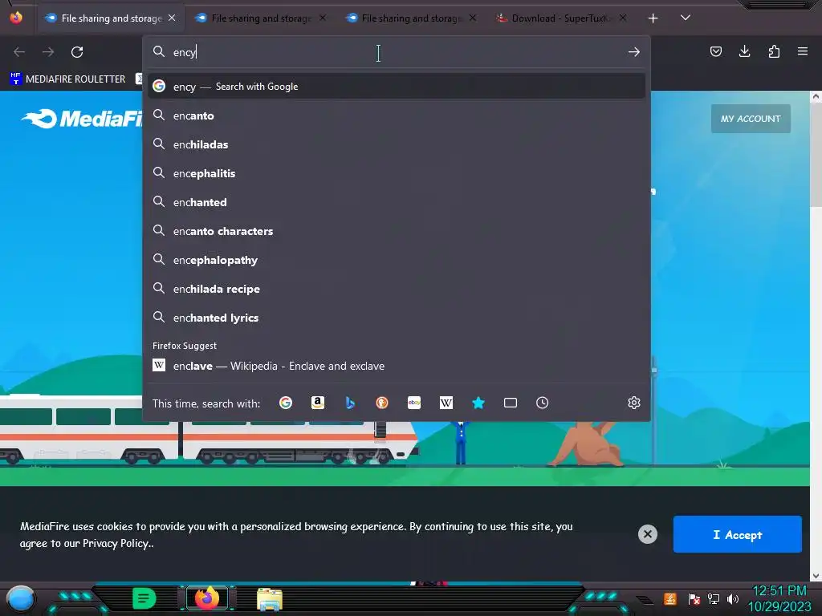This screenshot has height=616, width=822.
Task: Search this time with Wikipedia icon
Action: 446,403
